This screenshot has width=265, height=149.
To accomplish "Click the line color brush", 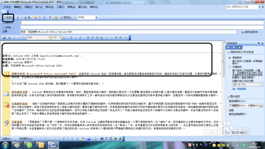I will click(89, 138).
